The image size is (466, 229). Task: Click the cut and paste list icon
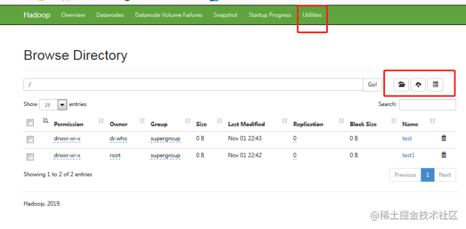click(x=435, y=84)
